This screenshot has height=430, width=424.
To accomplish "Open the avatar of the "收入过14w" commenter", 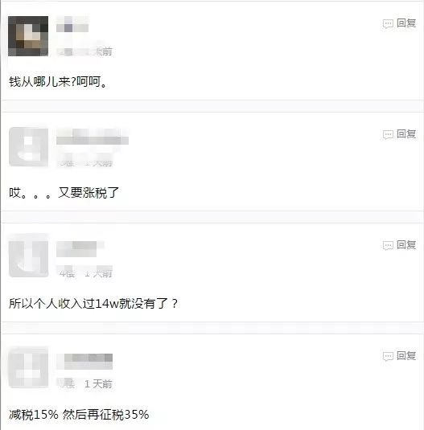I will click(28, 256).
